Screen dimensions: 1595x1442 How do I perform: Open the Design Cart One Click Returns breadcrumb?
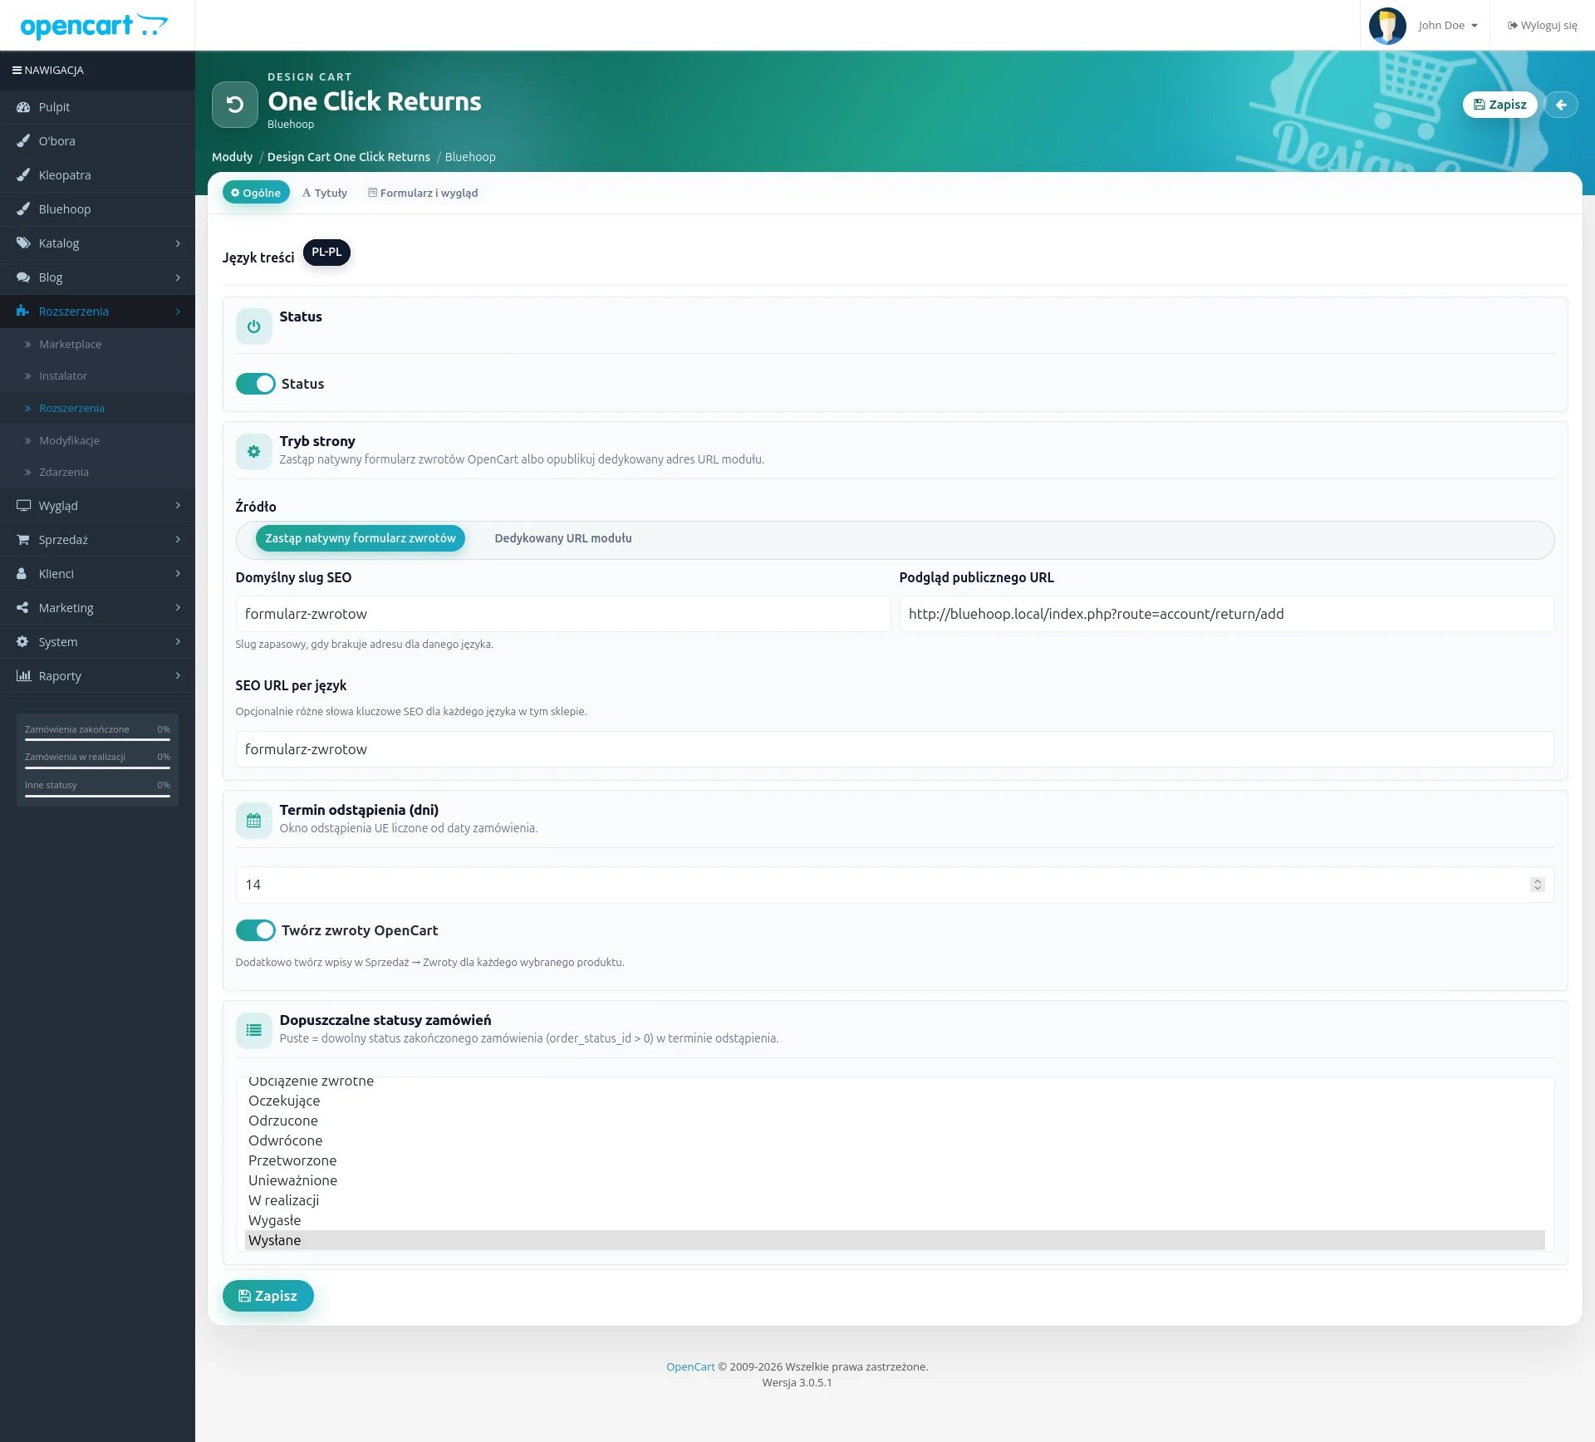[349, 157]
